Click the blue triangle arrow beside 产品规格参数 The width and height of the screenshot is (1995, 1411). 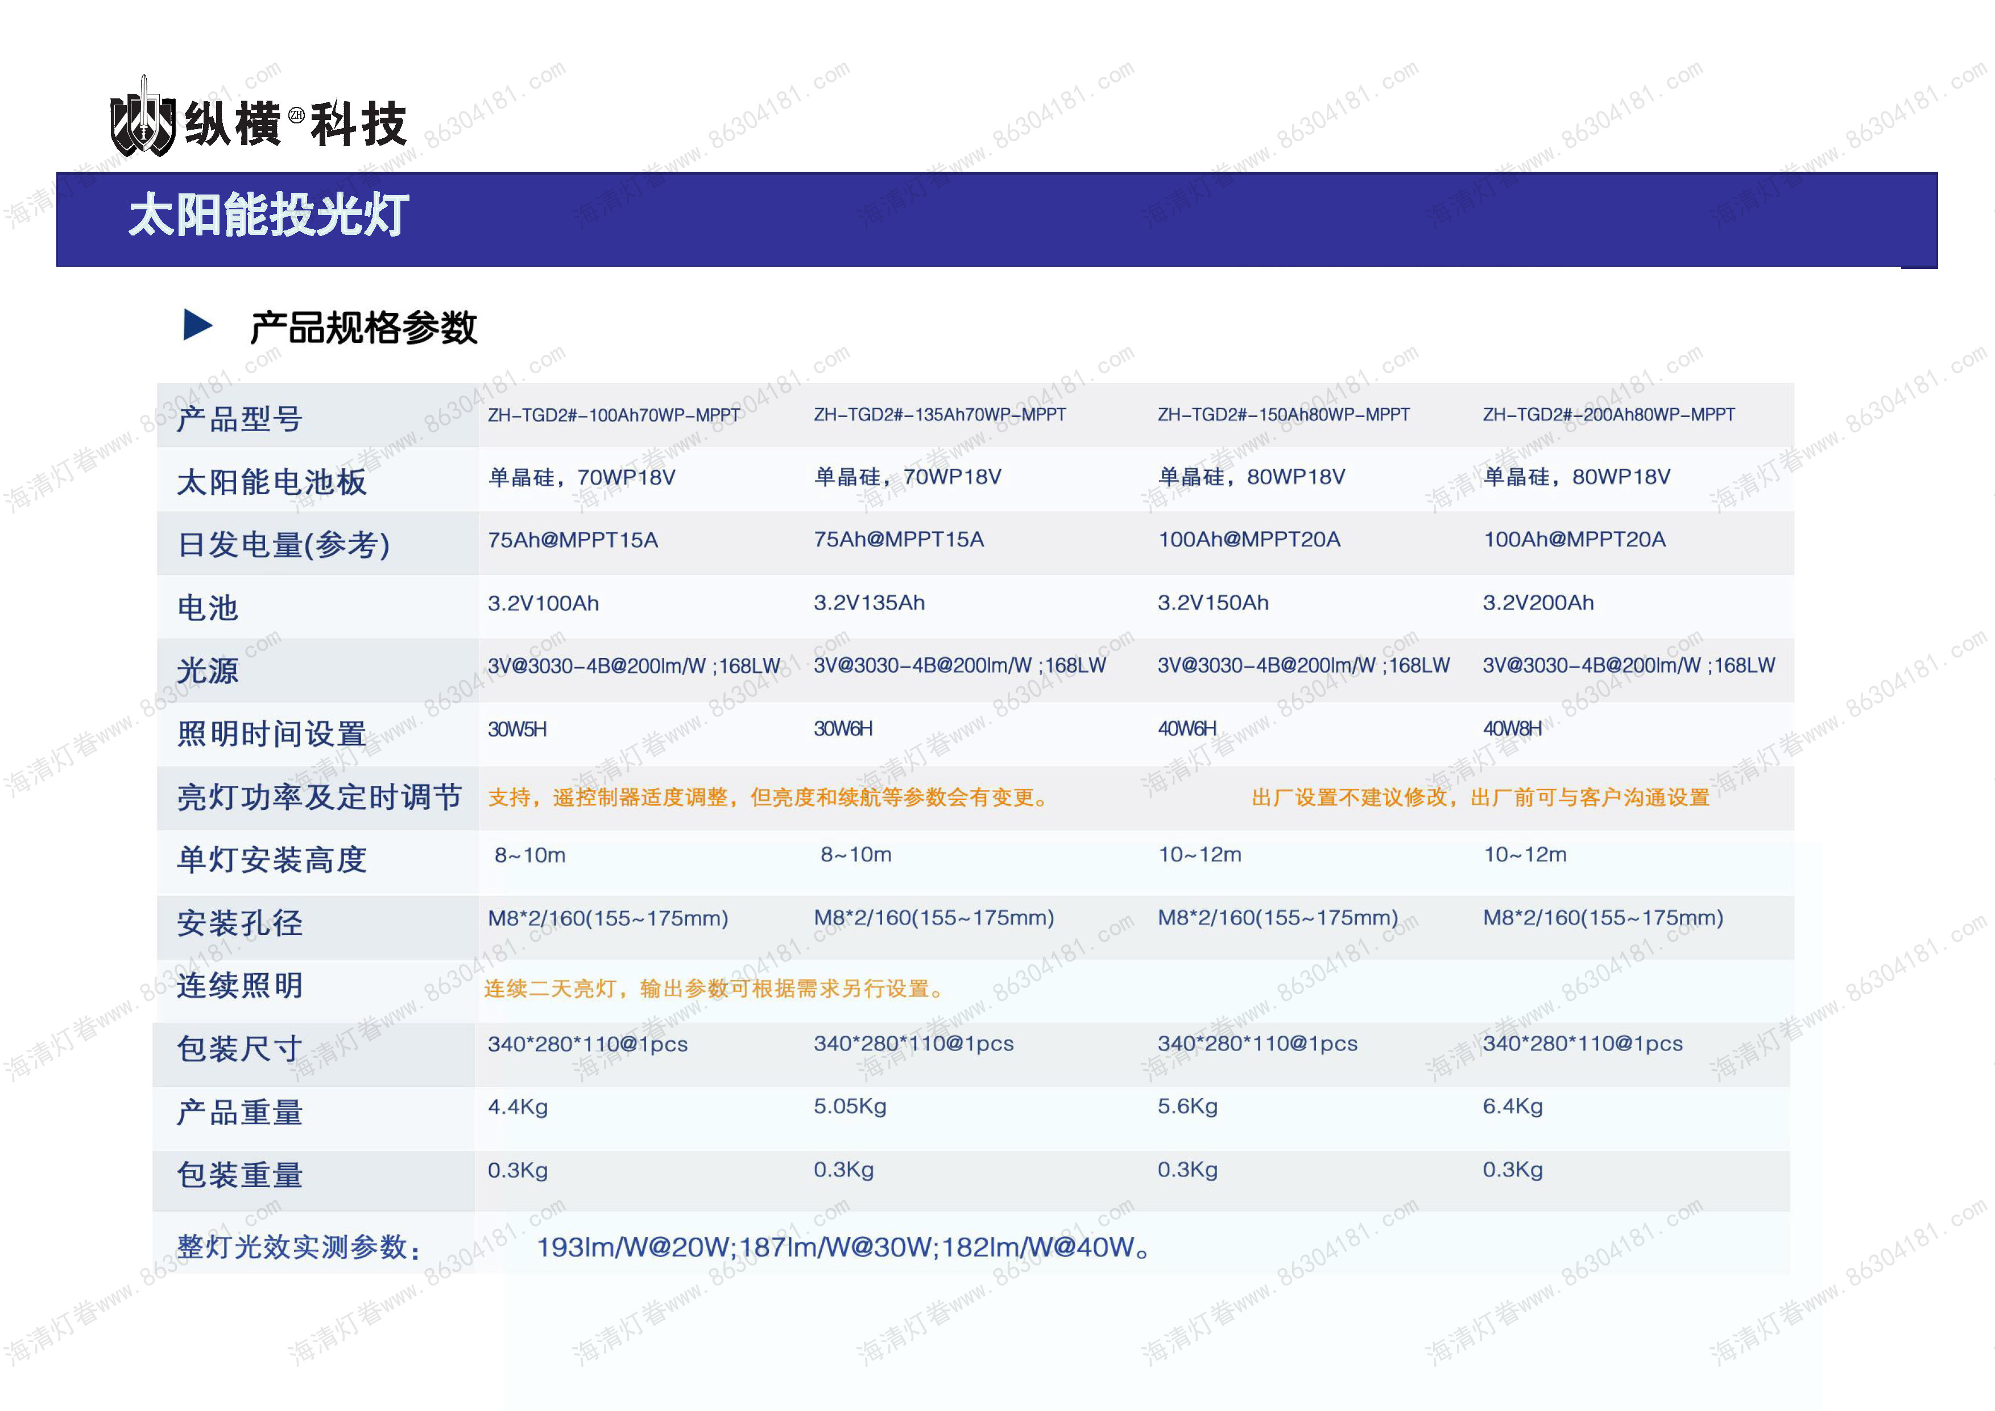coord(197,325)
